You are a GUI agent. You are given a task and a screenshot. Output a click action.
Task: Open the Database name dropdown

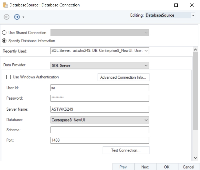146,120
